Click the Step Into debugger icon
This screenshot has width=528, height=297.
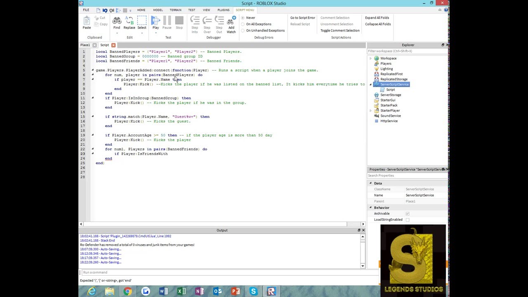pyautogui.click(x=195, y=21)
